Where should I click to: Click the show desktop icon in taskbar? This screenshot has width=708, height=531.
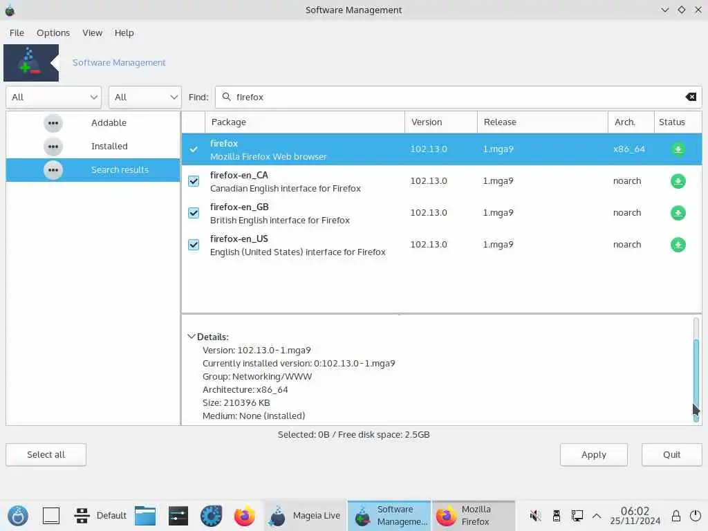51,516
